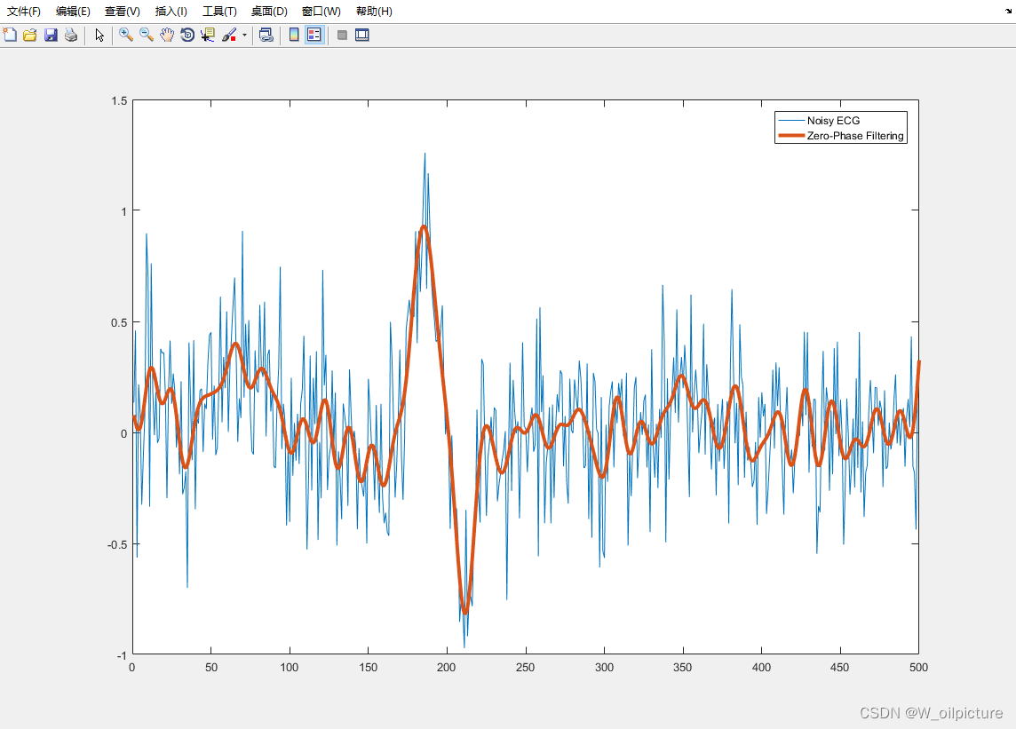Select the Brush data tool
1016x729 pixels.
click(229, 35)
